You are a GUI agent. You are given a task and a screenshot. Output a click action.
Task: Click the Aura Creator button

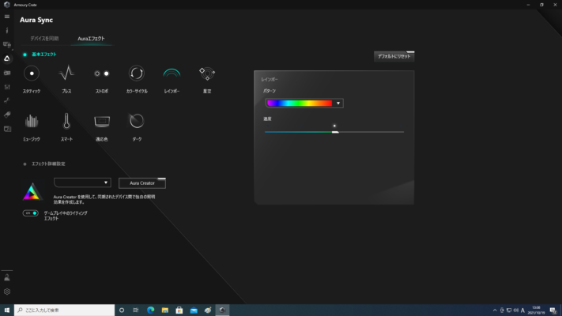142,183
